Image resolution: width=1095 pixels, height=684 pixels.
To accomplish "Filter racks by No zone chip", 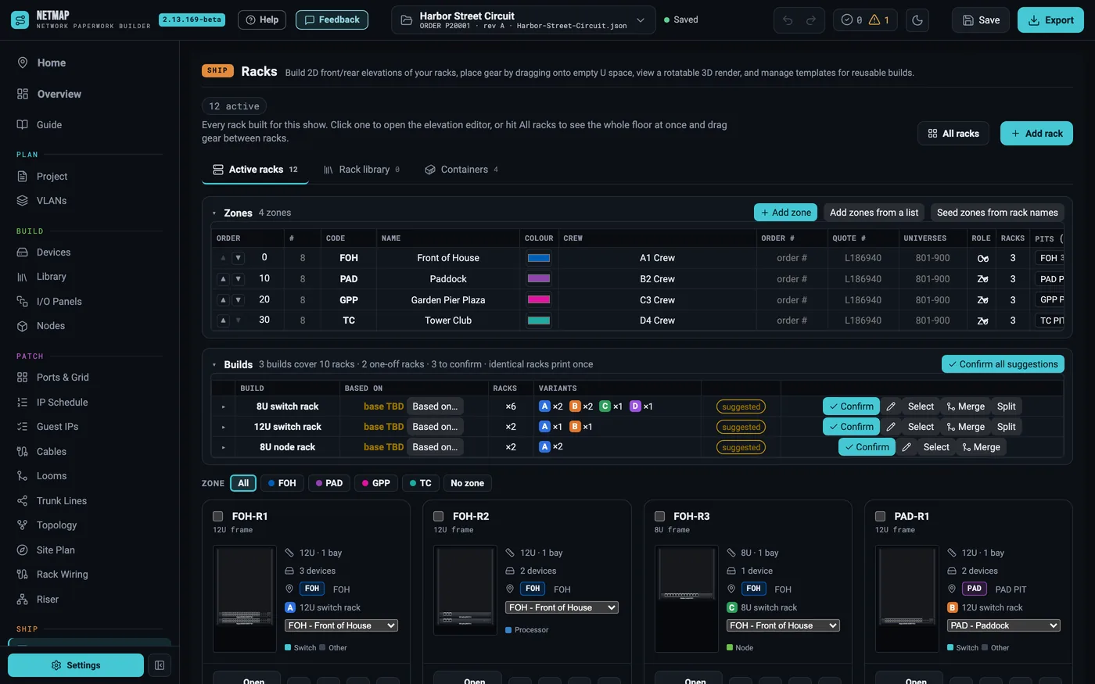I will coord(467,483).
